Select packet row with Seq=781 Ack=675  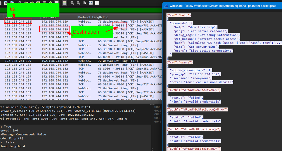(x=81, y=26)
